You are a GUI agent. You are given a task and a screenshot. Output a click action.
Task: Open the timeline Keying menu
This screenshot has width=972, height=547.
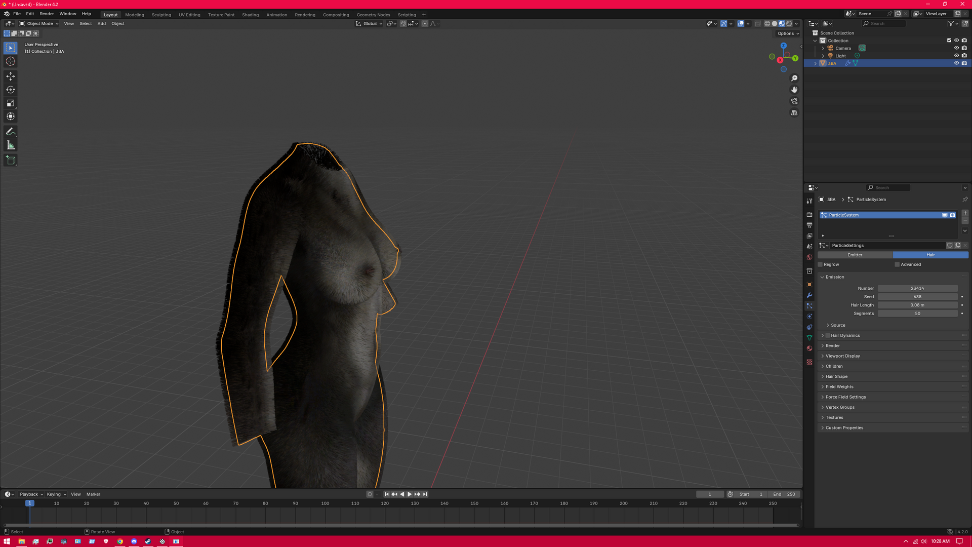(56, 494)
